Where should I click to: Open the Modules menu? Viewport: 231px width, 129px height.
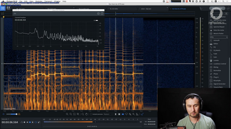point(39,1)
